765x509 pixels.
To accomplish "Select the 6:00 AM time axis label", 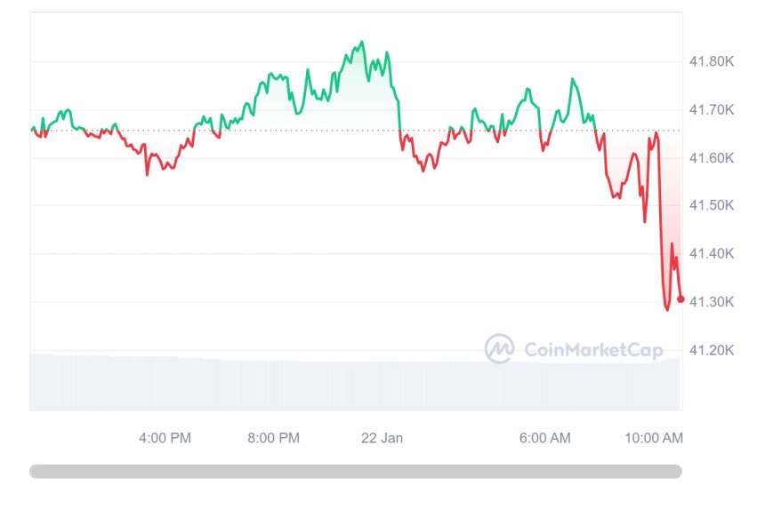I will [x=544, y=438].
